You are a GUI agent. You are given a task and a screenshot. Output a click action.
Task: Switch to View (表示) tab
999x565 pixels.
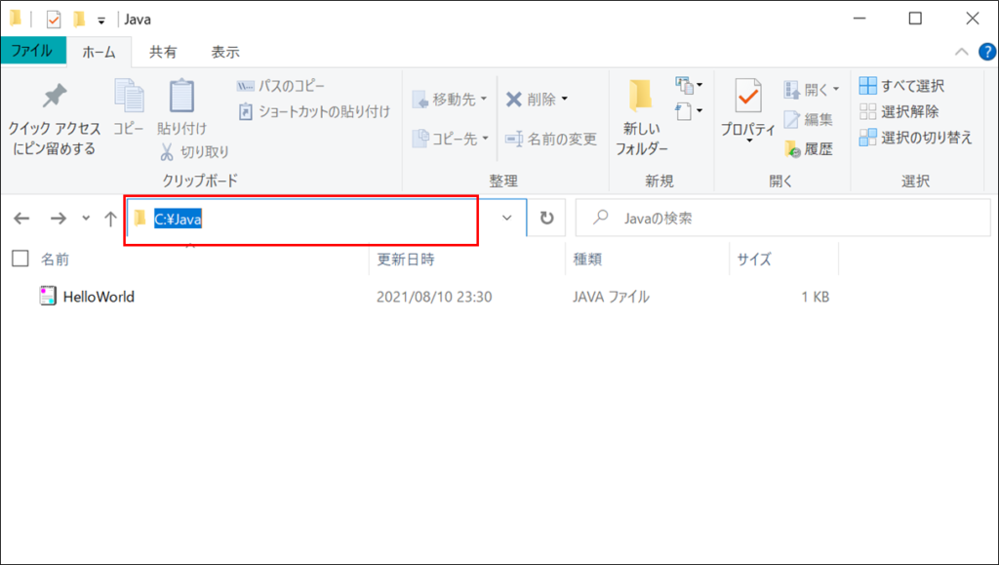tap(225, 53)
